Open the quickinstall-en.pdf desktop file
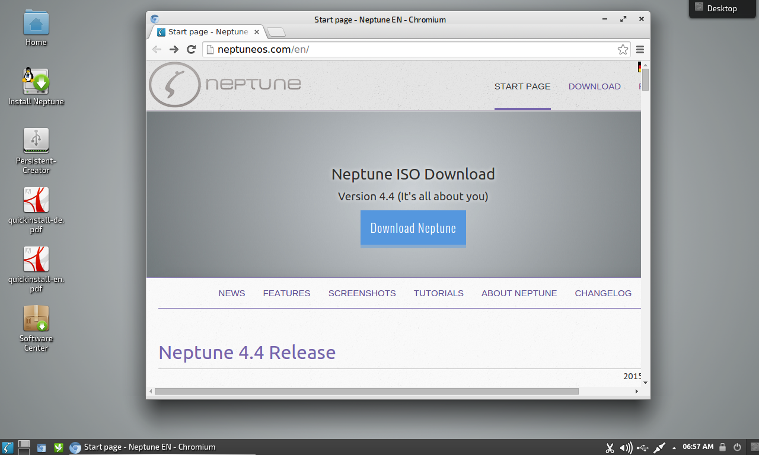The height and width of the screenshot is (455, 759). [x=36, y=270]
